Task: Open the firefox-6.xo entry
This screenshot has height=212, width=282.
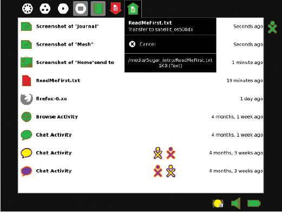Action: click(x=51, y=99)
